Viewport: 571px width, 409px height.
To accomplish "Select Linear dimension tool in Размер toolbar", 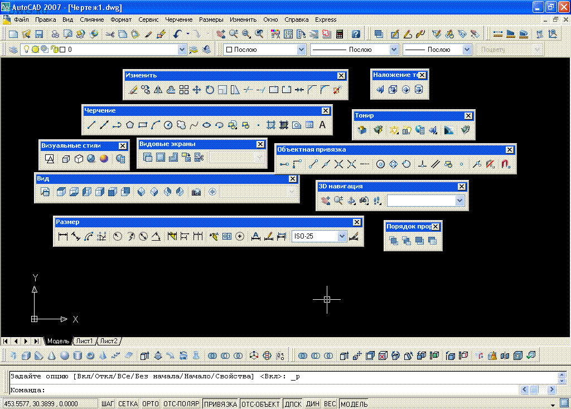I will (62, 236).
